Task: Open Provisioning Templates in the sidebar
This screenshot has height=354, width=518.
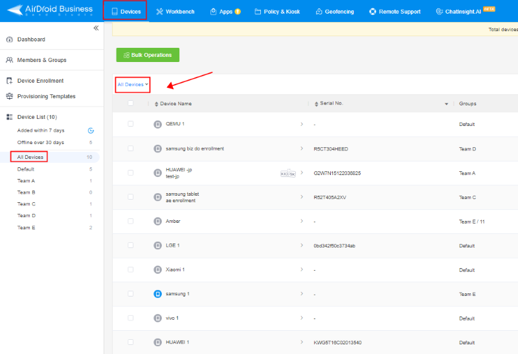Action: 46,96
